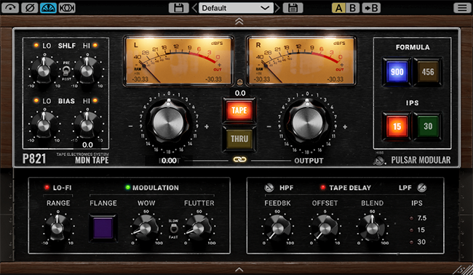The width and height of the screenshot is (473, 275).
Task: Click the large OUTPUT gain knob
Action: [x=307, y=123]
